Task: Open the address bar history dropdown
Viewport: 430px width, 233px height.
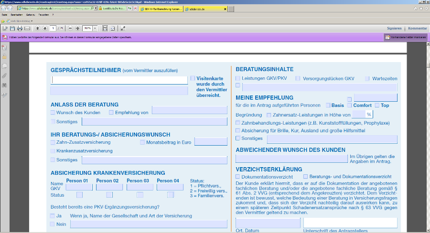Action: point(96,9)
